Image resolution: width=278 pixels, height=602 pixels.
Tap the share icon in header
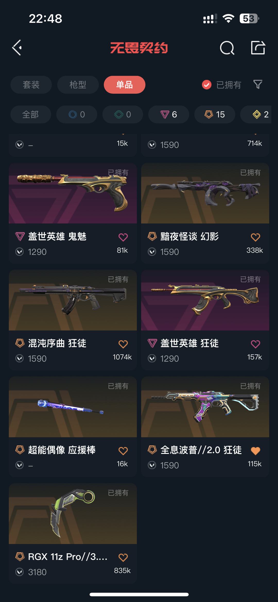tap(258, 48)
